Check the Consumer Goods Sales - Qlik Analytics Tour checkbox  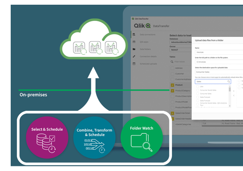(x=198, y=104)
